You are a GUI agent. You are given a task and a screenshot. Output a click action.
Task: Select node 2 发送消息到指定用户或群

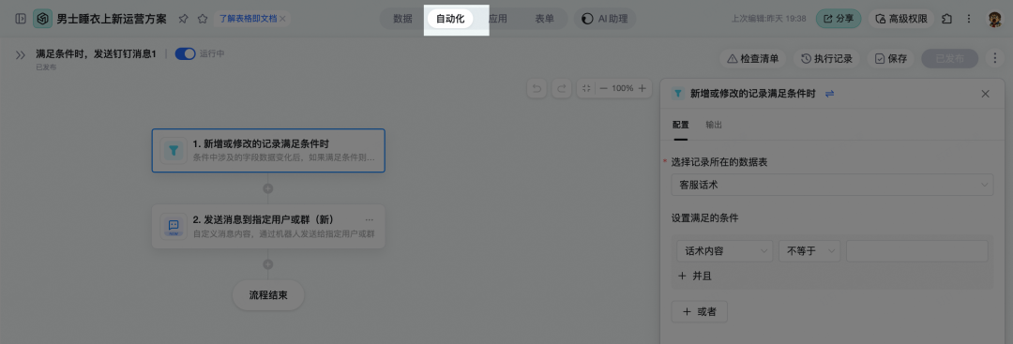click(x=268, y=226)
